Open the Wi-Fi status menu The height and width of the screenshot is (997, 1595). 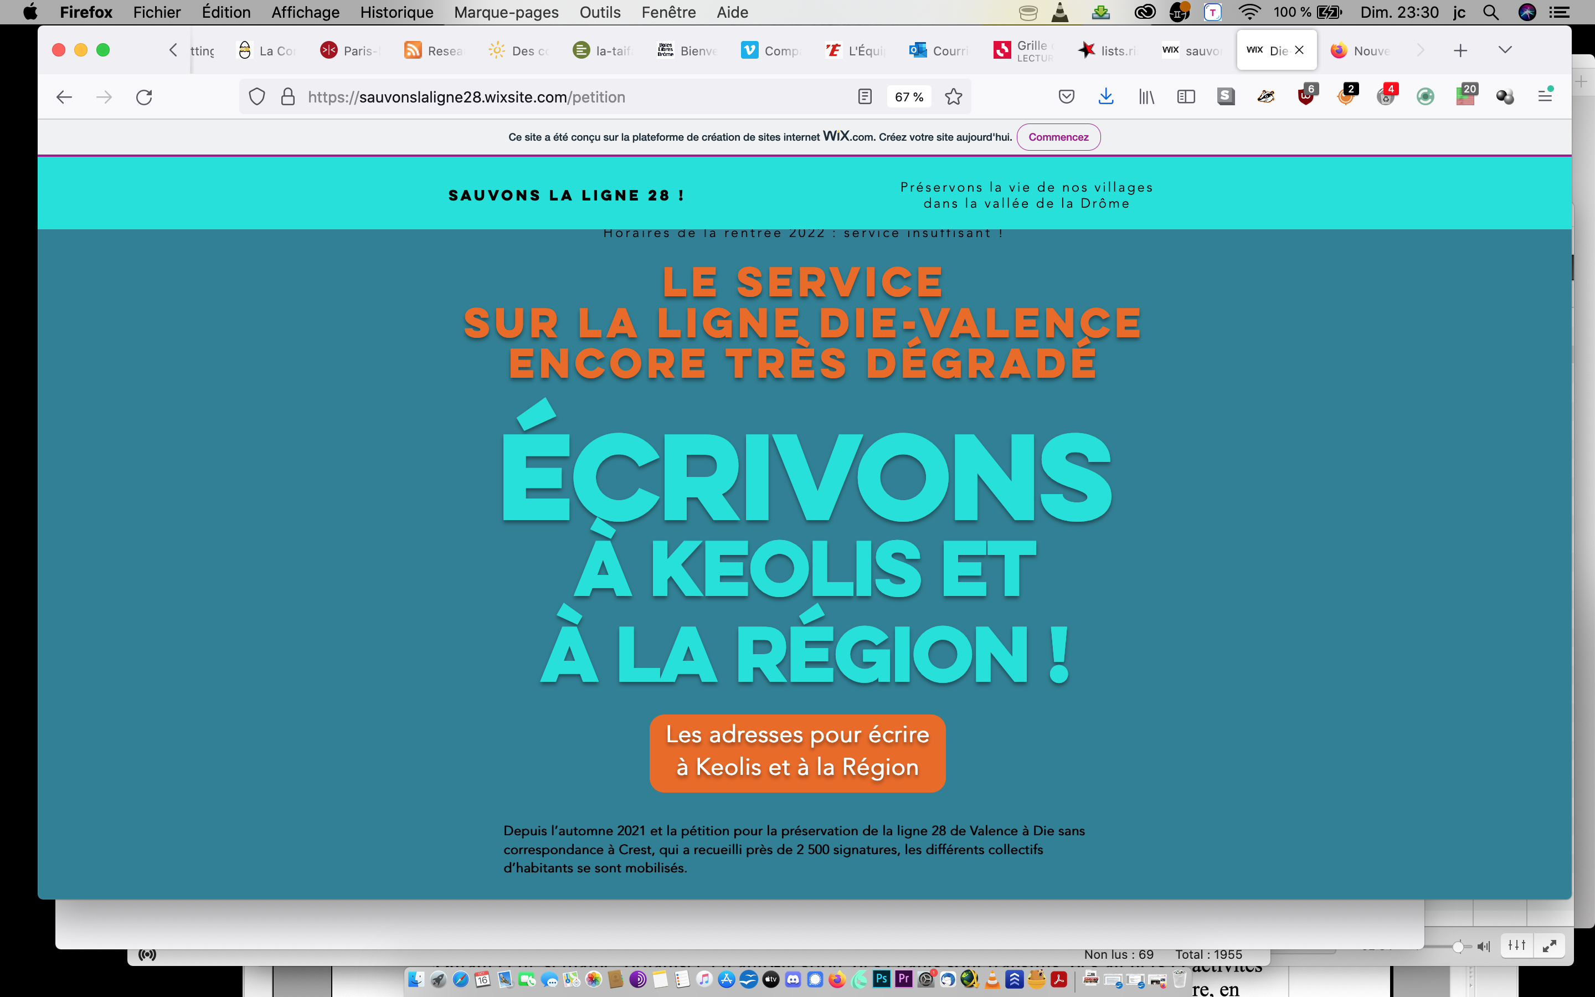point(1249,12)
